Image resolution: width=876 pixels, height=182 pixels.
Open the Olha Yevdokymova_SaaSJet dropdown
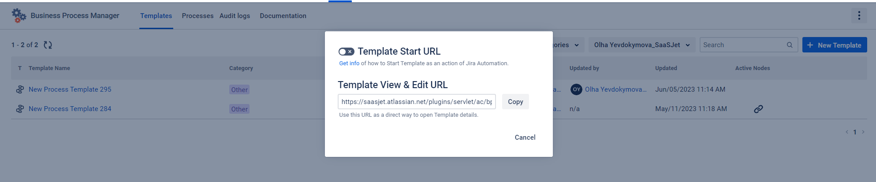pos(642,45)
